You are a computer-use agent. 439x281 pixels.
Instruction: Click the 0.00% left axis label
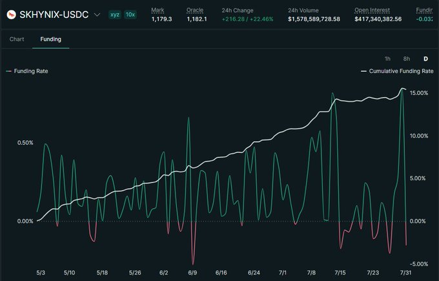tap(25, 222)
